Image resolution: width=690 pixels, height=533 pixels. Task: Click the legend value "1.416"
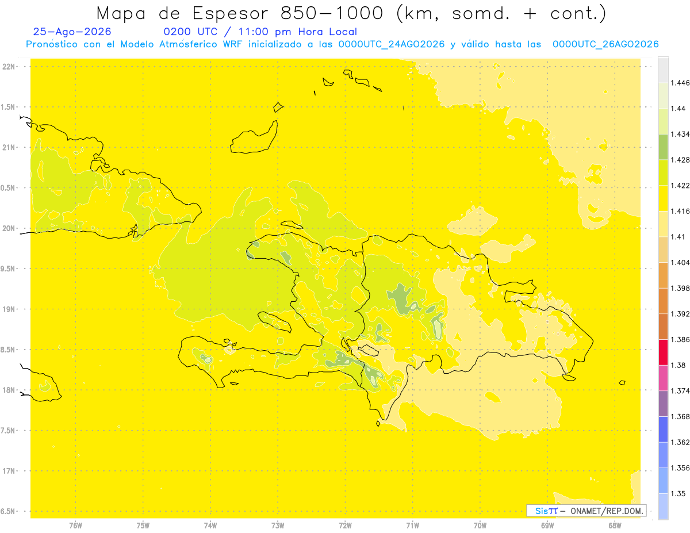tap(680, 211)
